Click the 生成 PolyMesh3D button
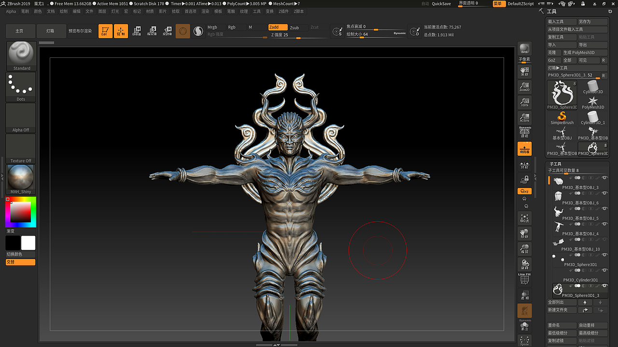The image size is (618, 347). point(585,53)
